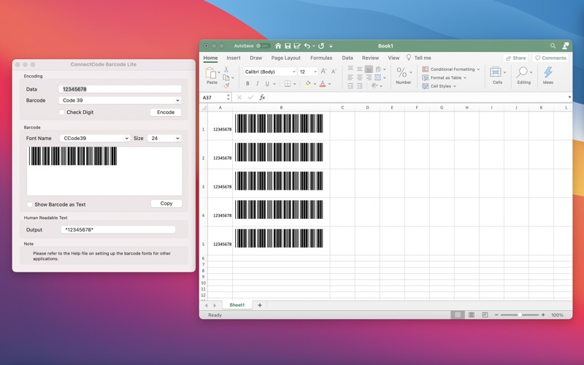Open the Insert ribbon tab
The image size is (584, 365).
[x=234, y=58]
